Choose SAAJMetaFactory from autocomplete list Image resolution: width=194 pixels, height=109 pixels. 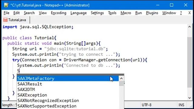[x=68, y=78]
